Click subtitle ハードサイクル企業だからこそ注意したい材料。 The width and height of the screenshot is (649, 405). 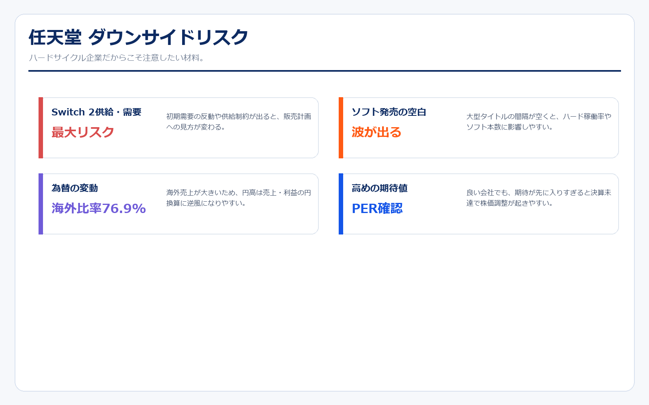pyautogui.click(x=118, y=58)
